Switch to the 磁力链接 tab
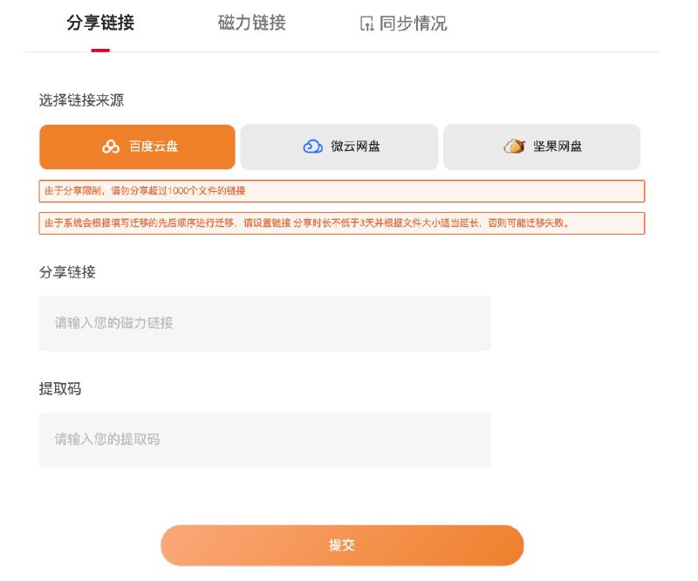Image resolution: width=698 pixels, height=581 pixels. (250, 24)
